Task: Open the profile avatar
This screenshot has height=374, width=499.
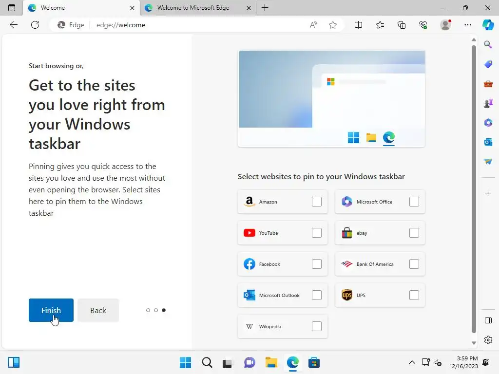Action: coord(445,25)
